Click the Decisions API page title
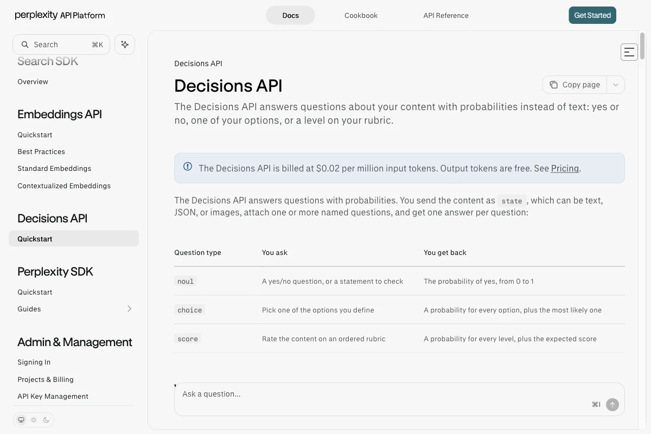The width and height of the screenshot is (651, 434). (x=228, y=86)
